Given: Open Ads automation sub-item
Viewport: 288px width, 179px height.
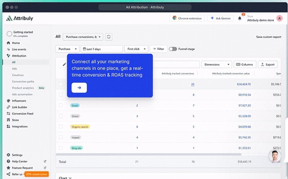Looking at the screenshot, I should click(22, 94).
